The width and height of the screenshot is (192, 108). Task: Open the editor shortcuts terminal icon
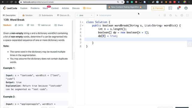tap(176, 15)
